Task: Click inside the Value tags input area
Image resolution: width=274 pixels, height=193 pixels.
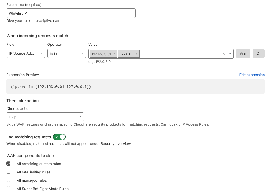Action: [179, 54]
